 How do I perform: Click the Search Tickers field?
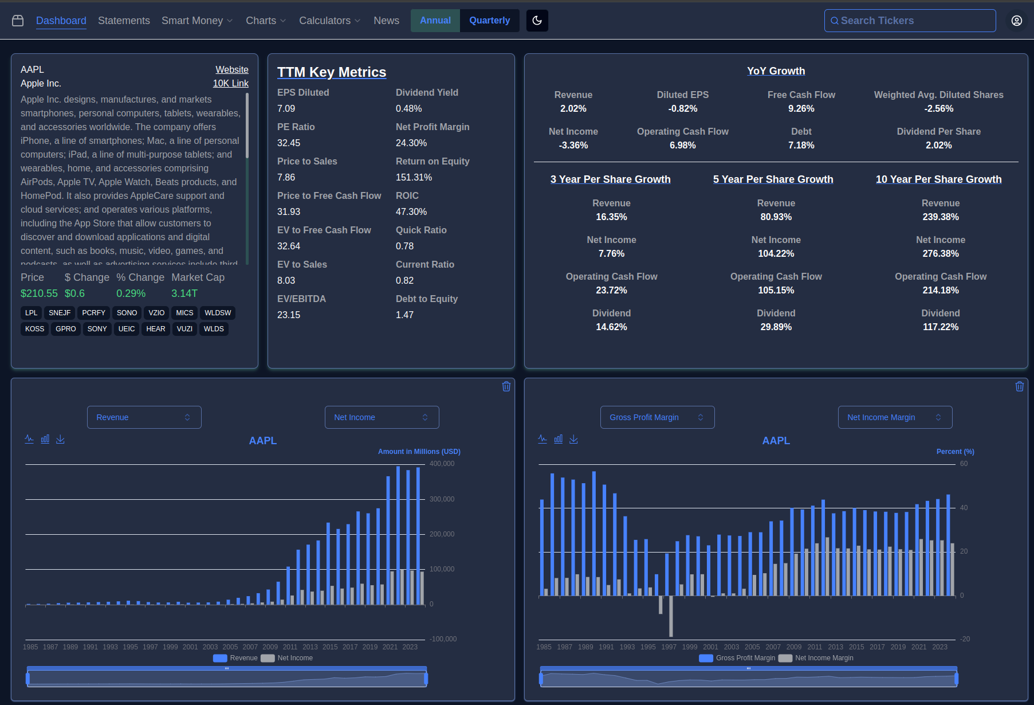pyautogui.click(x=910, y=21)
